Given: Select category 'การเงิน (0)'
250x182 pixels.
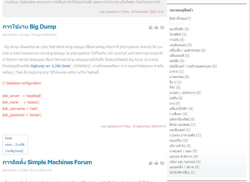Looking at the screenshot, I should click(177, 40).
